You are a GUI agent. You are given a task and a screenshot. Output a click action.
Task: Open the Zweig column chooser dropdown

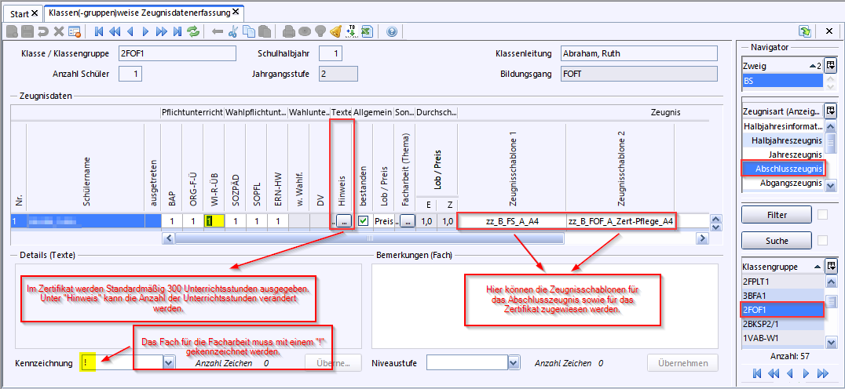830,67
